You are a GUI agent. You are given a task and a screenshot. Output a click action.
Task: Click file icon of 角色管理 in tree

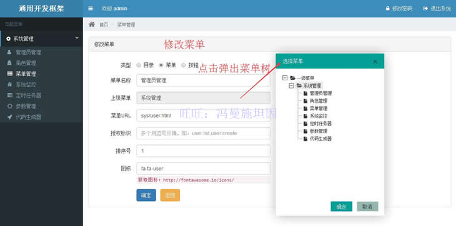305,101
